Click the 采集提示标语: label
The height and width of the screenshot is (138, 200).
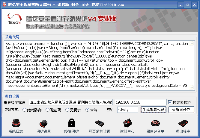point(15,102)
